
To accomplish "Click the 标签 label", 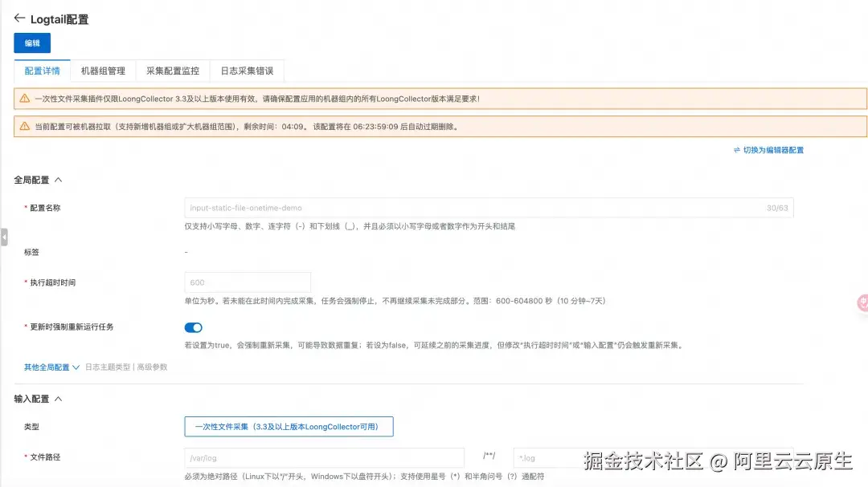I will [x=31, y=252].
